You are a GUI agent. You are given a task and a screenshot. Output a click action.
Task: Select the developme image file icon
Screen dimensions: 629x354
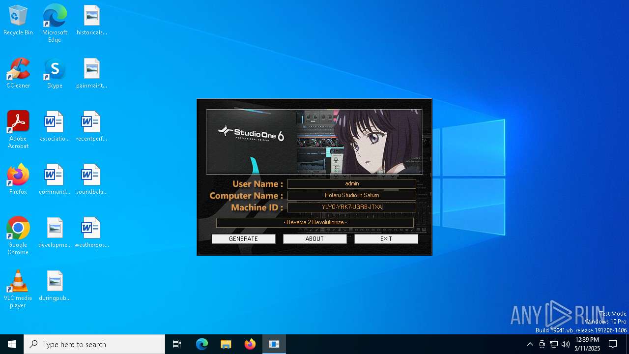(55, 233)
